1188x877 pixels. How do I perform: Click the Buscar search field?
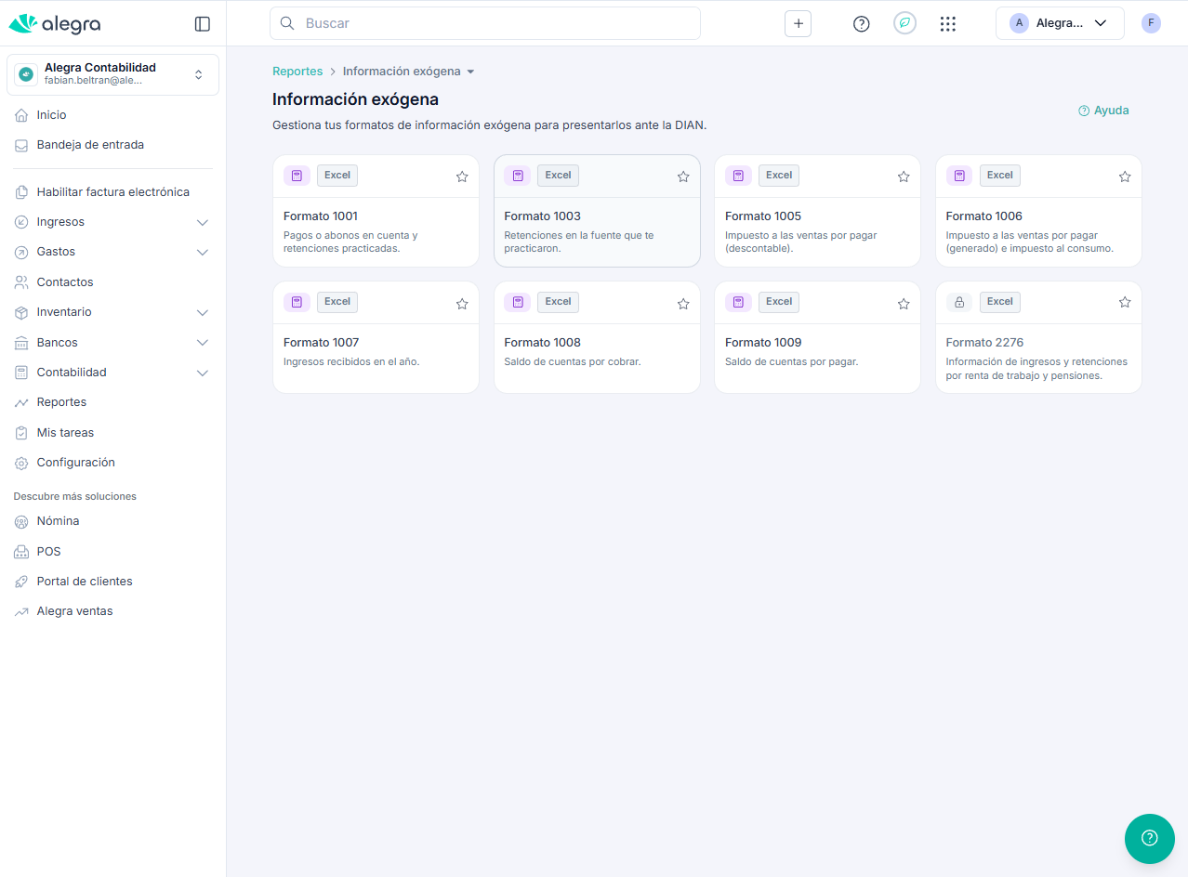tap(484, 23)
